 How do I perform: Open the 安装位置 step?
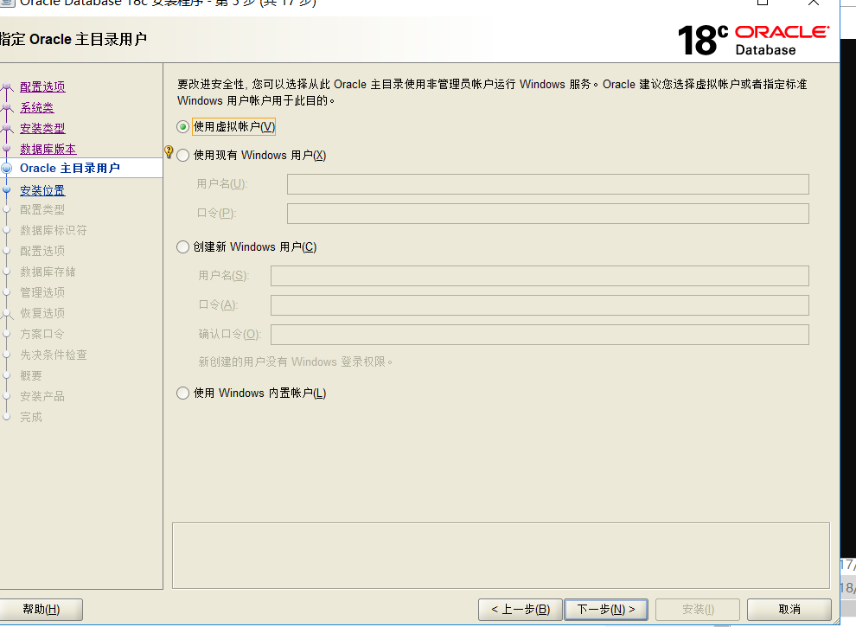[42, 189]
